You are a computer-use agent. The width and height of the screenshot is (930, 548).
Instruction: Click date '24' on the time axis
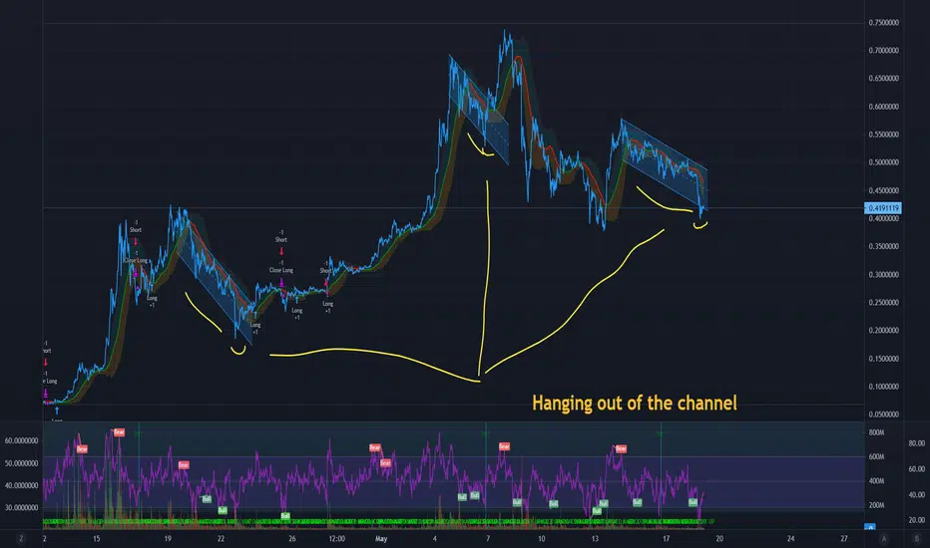point(790,538)
